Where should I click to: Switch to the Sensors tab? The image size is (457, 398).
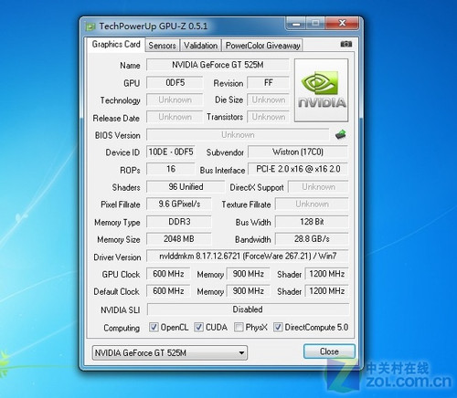163,46
